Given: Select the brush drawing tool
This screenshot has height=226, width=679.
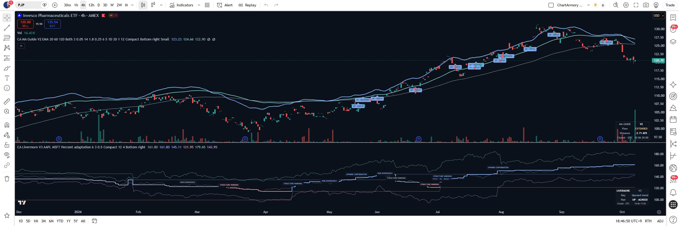Looking at the screenshot, I should (7, 68).
